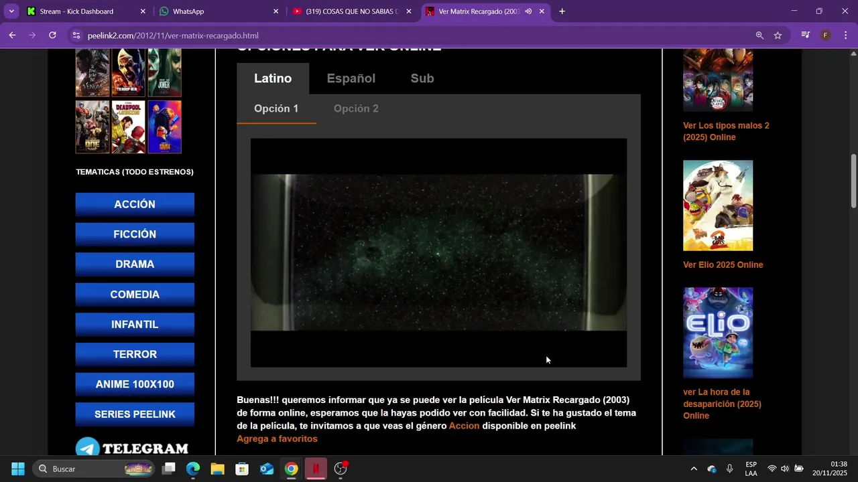Open The Bad Guys 2 poster thumbnail
858x482 pixels.
coord(718,206)
